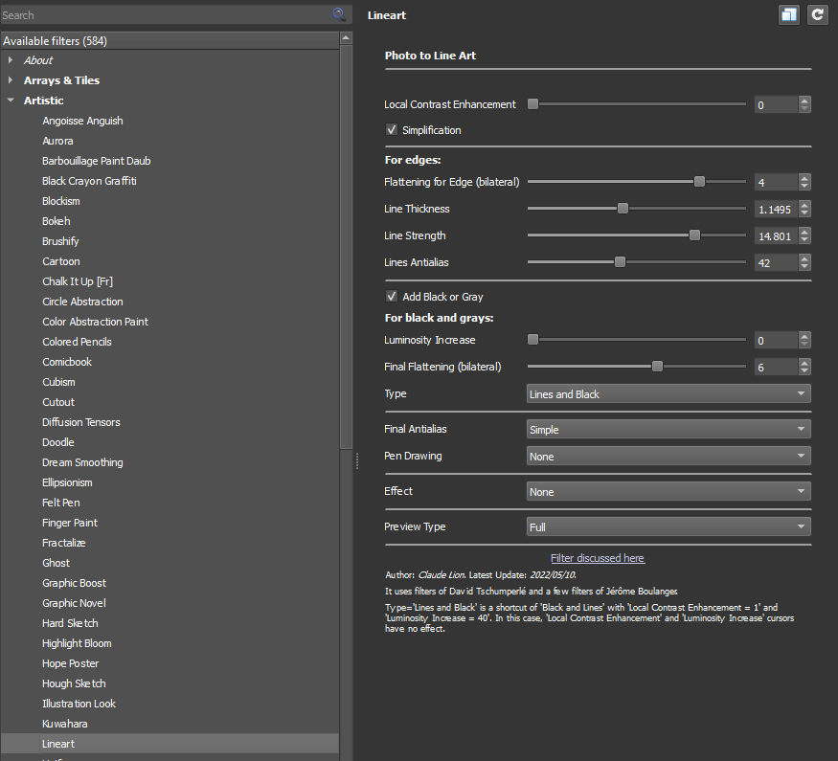Select the Graphic Novel filter
This screenshot has width=838, height=761.
(x=74, y=603)
